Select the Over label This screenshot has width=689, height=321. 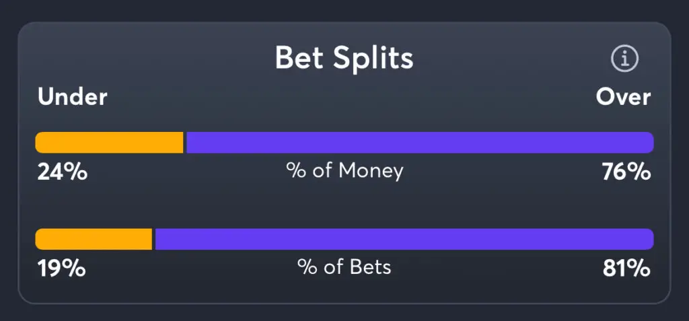tap(623, 98)
